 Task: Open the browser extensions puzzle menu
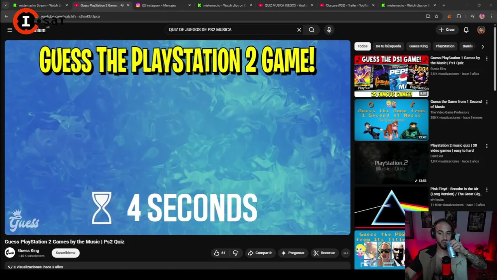pyautogui.click(x=459, y=16)
